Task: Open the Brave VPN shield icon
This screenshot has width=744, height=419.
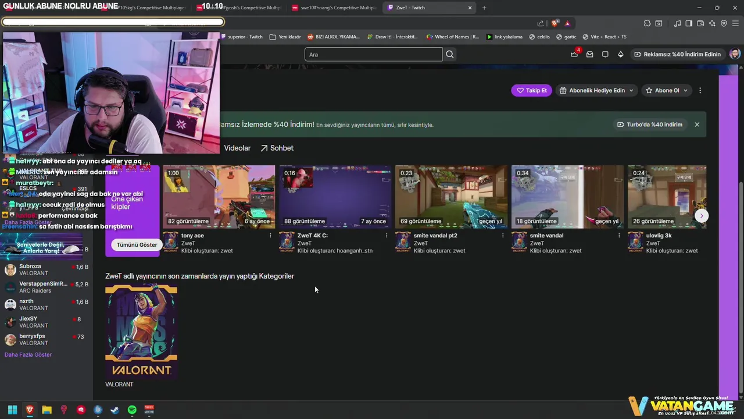Action: (724, 23)
